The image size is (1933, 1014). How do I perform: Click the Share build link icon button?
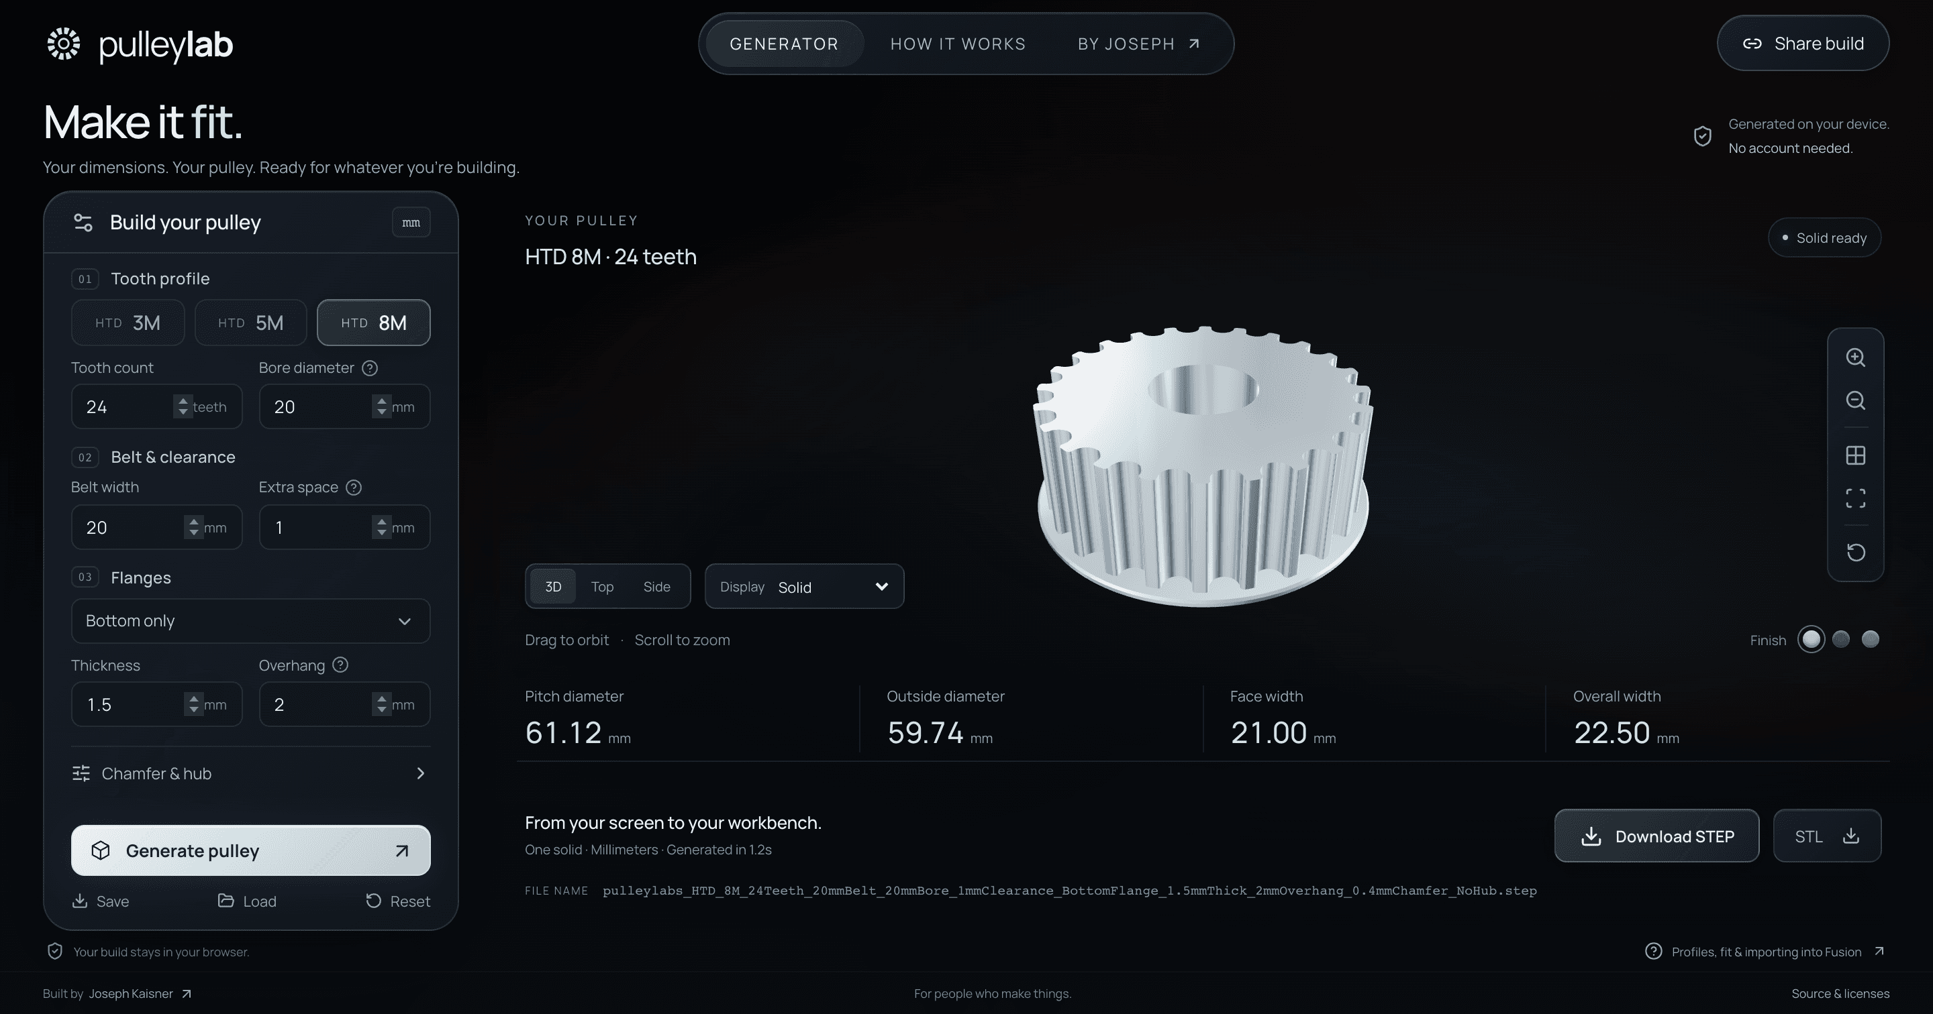coord(1802,44)
